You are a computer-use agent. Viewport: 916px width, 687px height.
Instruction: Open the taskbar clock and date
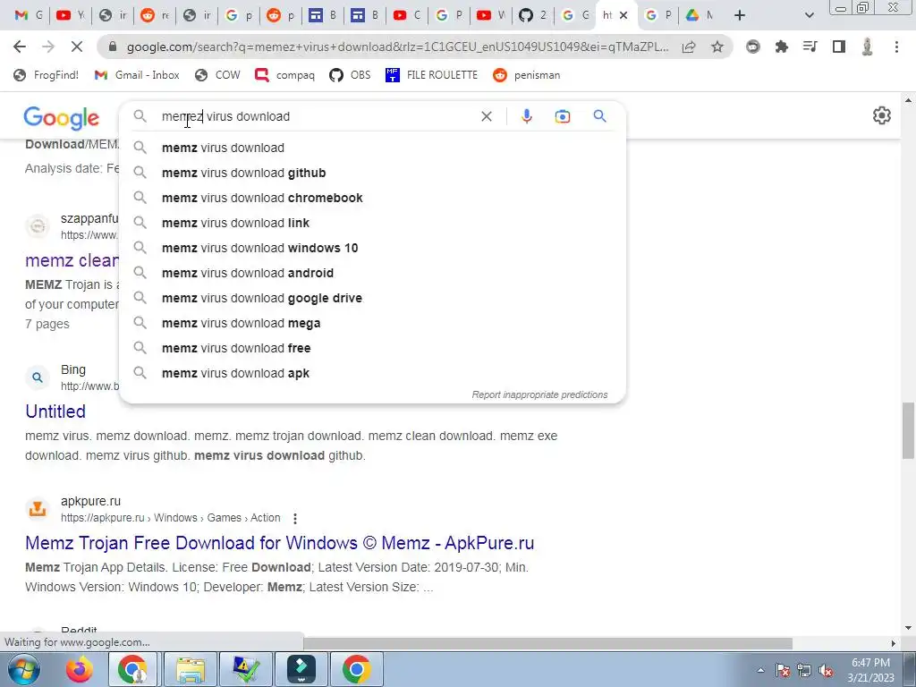(870, 670)
